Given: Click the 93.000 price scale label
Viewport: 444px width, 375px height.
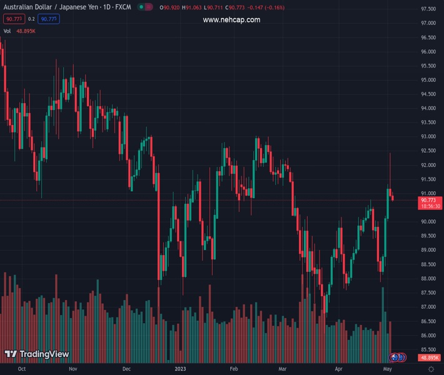Looking at the screenshot, I should pyautogui.click(x=428, y=137).
